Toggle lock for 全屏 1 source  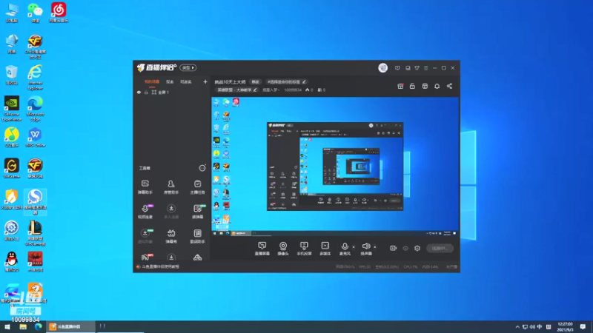coord(146,92)
